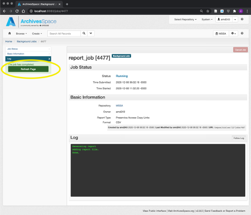The image size is (251, 215).
Task: Click the blue cloud extension icon
Action: pyautogui.click(x=222, y=11)
